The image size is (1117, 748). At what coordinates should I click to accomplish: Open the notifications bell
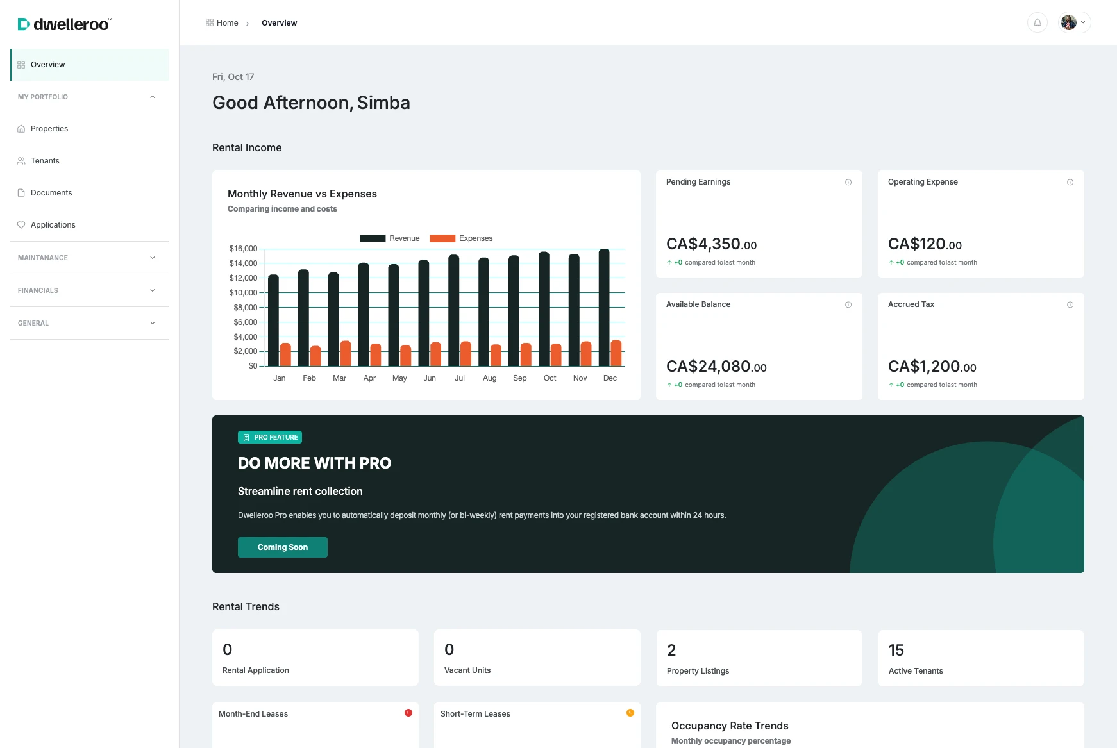[x=1038, y=22]
